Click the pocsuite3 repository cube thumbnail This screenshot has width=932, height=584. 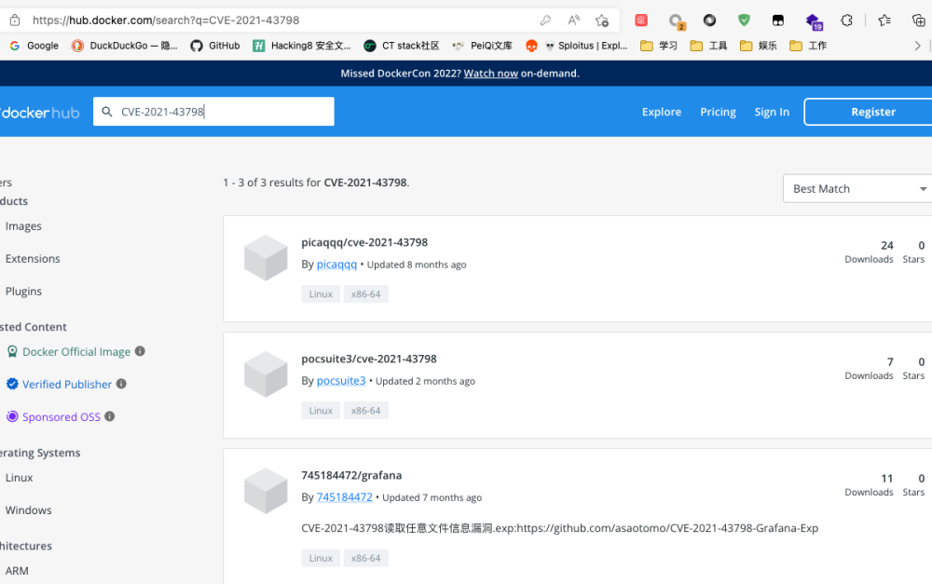click(266, 374)
